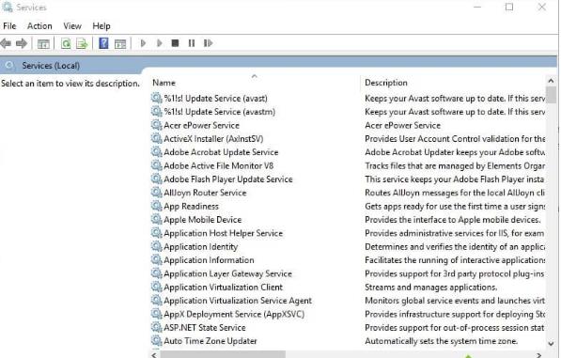Select the Apple Mobile Device service
This screenshot has height=358, width=561.
[x=202, y=220]
